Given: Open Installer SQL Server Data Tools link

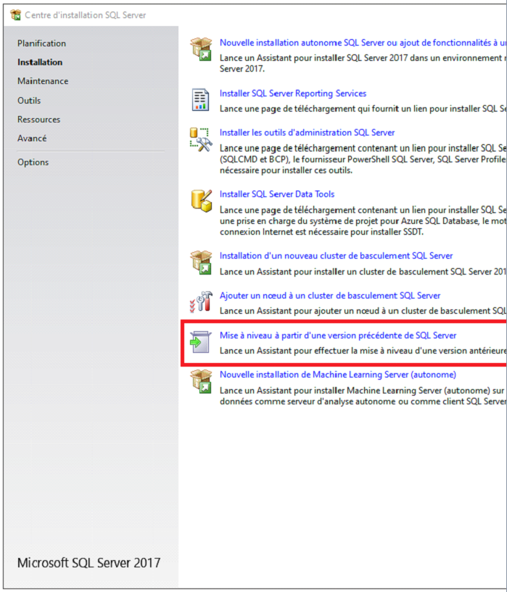Looking at the screenshot, I should click(x=277, y=194).
